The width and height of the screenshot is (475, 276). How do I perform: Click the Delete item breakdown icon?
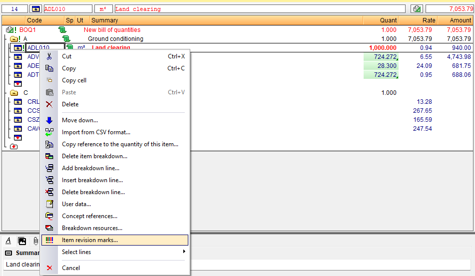(x=49, y=156)
